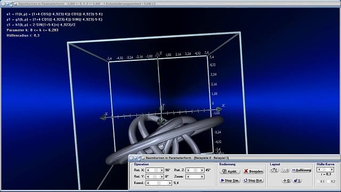The height and width of the screenshot is (192, 341).
Task: Click the 'r = 0,3' value label
Action: pyautogui.click(x=326, y=174)
